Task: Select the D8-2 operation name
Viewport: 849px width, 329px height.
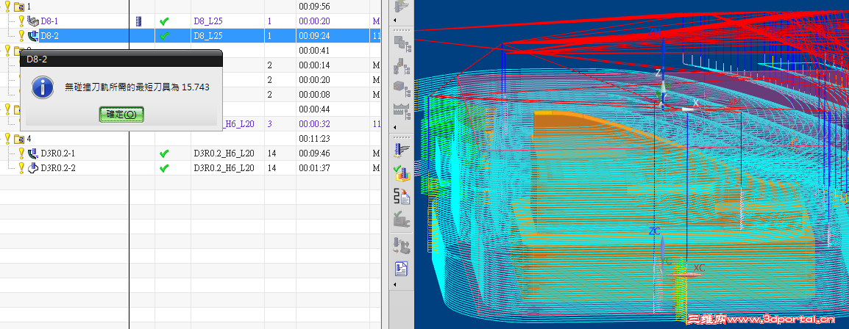Action: click(x=50, y=36)
